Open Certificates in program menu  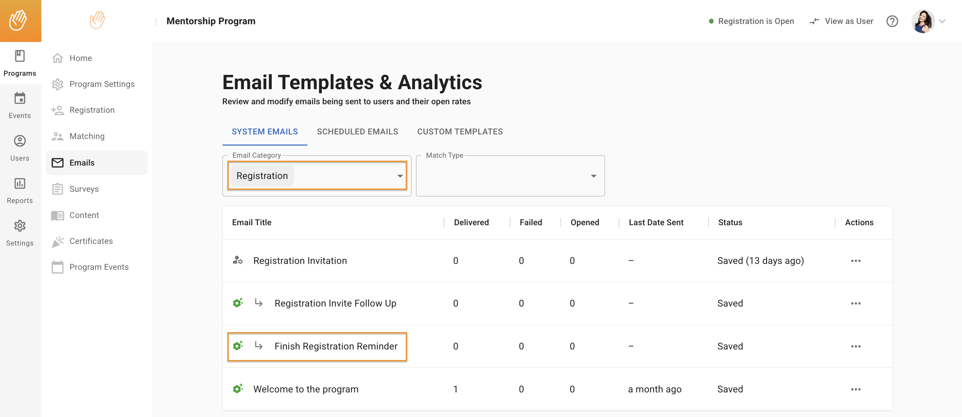pos(91,241)
